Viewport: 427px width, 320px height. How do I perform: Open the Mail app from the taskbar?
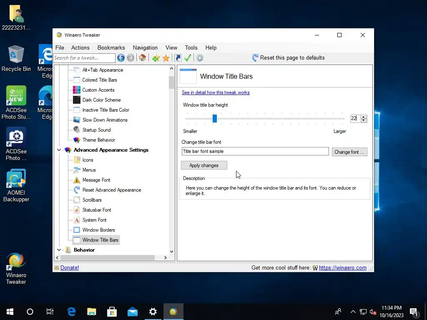pyautogui.click(x=132, y=312)
